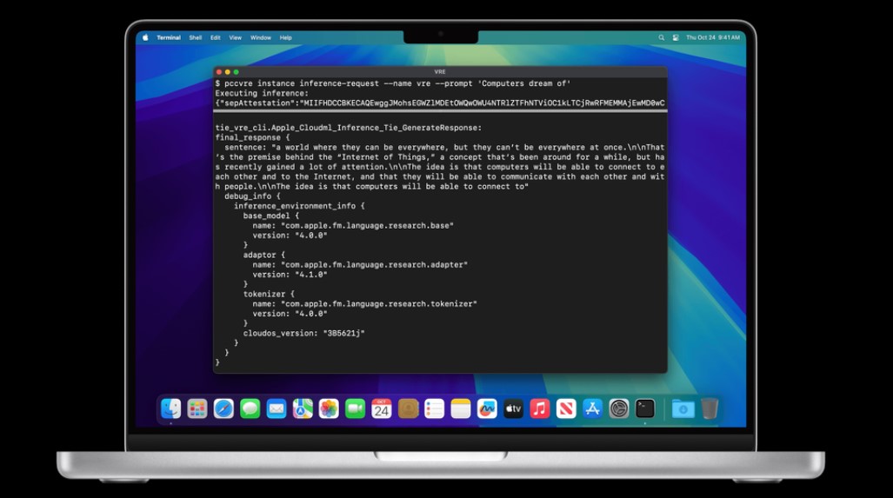Launch Music app from the Dock
Image resolution: width=893 pixels, height=498 pixels.
[x=539, y=408]
